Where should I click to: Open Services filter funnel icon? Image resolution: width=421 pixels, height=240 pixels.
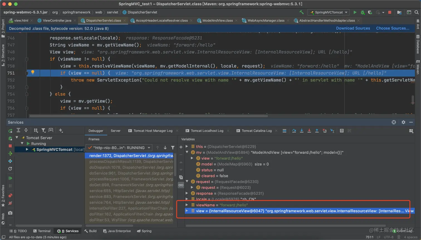tap(43, 130)
